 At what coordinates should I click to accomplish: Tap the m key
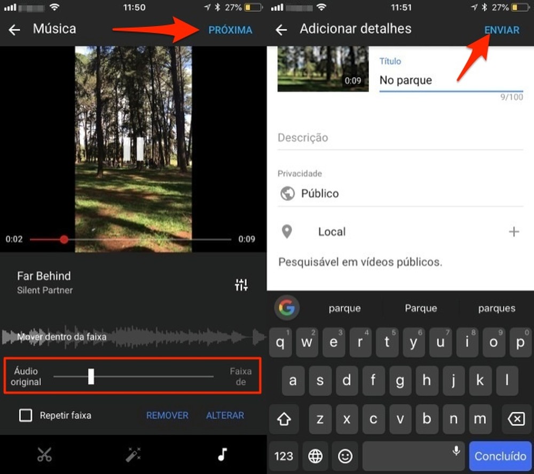tap(480, 419)
